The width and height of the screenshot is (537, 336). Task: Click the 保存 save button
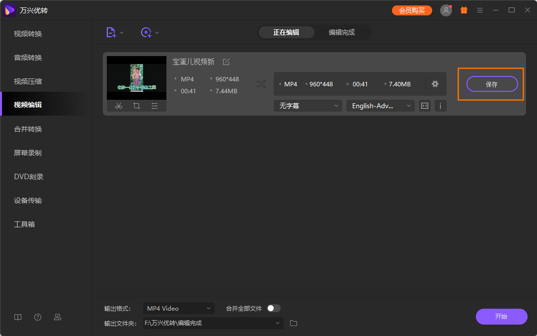(x=491, y=84)
